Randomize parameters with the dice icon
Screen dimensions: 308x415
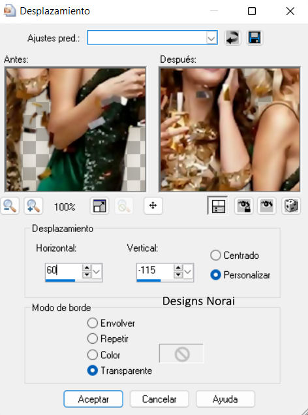pos(291,206)
